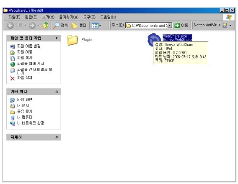Click 파일을 전자 메일로 보내기 link
Viewport: 238px width, 184px height.
[35, 71]
